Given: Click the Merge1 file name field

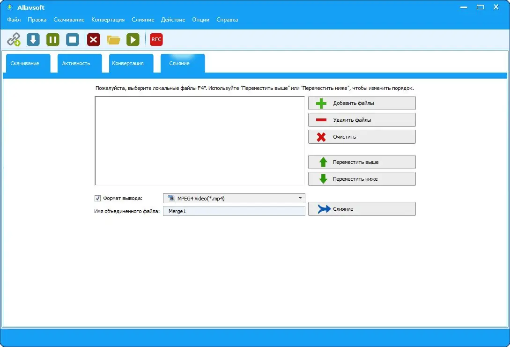Looking at the screenshot, I should coord(234,211).
